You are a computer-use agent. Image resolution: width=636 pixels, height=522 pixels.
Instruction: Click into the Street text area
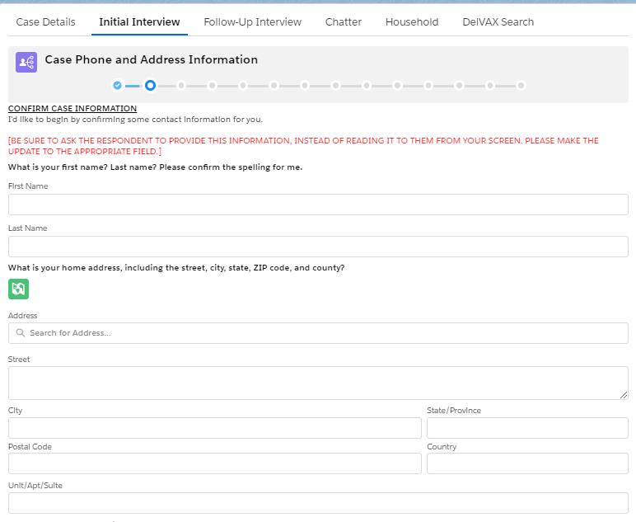click(x=318, y=383)
